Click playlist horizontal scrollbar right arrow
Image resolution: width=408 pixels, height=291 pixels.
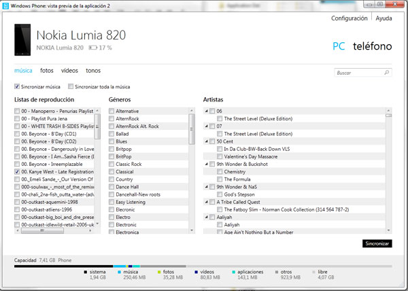(x=90, y=230)
